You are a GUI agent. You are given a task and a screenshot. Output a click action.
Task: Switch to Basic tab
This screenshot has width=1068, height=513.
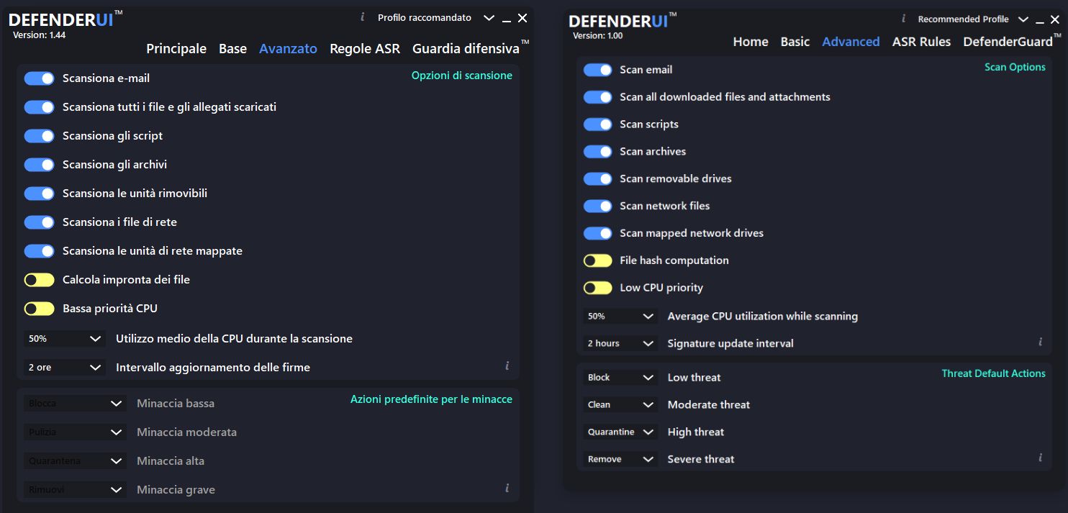pos(795,42)
